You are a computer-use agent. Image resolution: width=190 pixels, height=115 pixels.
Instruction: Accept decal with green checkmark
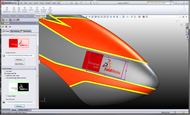point(3,27)
